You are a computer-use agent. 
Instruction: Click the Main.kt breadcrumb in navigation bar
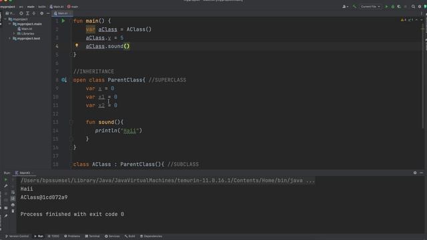(x=57, y=7)
